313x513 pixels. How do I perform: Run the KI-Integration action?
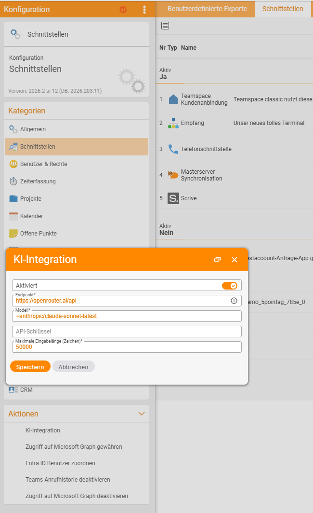[x=43, y=430]
